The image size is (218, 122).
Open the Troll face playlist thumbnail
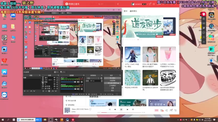tap(168, 78)
